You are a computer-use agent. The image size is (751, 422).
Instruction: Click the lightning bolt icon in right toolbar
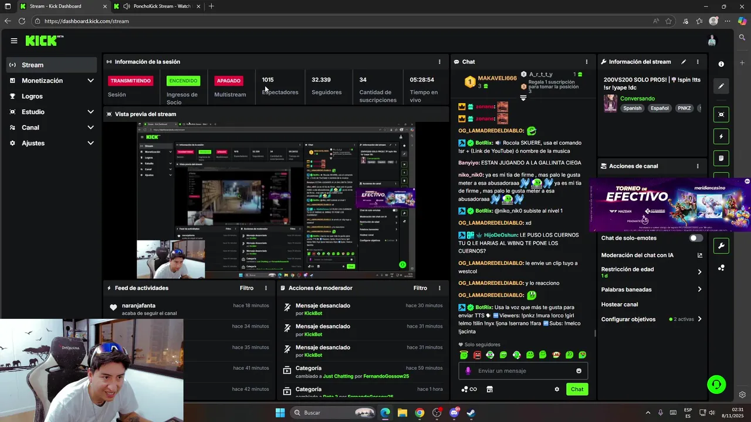point(721,137)
